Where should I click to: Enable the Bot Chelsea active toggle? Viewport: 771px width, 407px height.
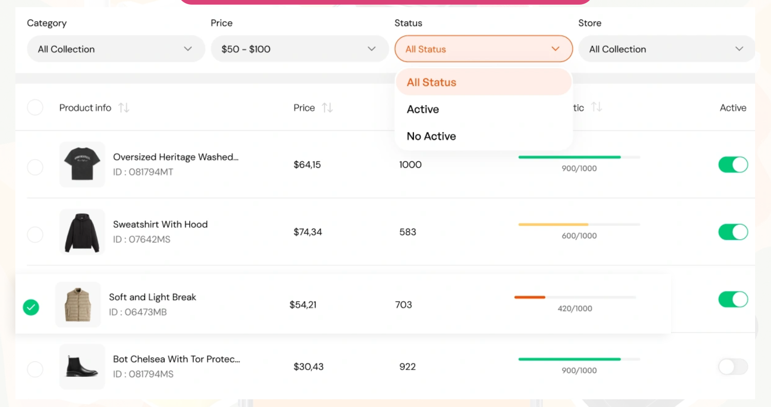(733, 366)
